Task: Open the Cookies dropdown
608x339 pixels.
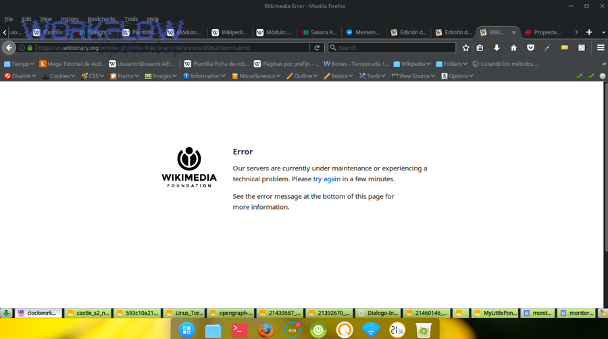Action: [59, 76]
